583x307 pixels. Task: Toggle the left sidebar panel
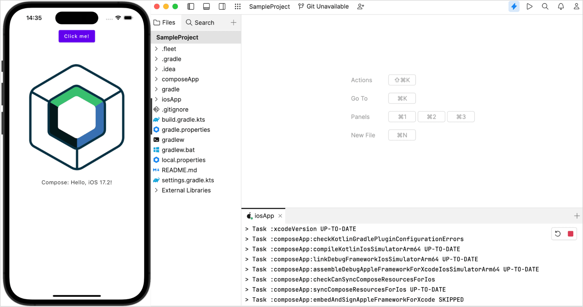(191, 6)
